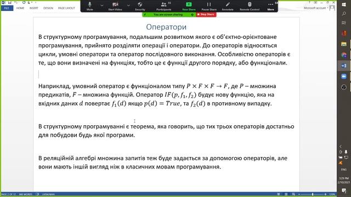The image size is (351, 197).
Task: Open Remote Control in Zoom toolbar
Action: point(250,6)
